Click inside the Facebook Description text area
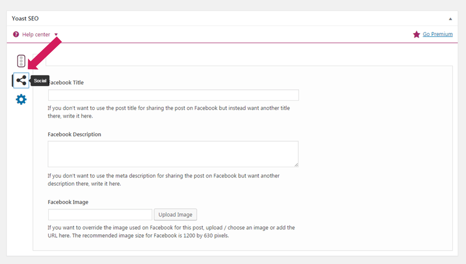 173,154
